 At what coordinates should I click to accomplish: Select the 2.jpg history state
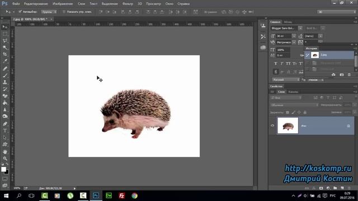pos(329,55)
